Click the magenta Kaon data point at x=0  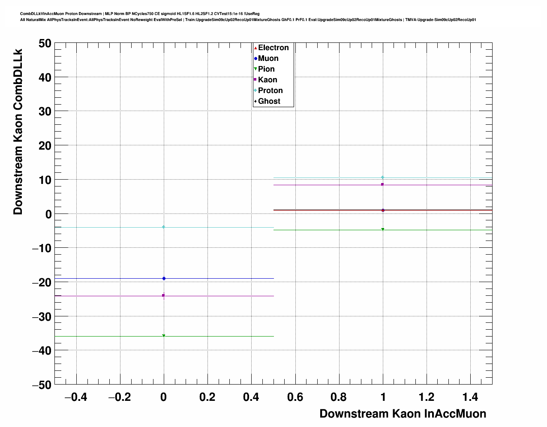click(x=164, y=295)
